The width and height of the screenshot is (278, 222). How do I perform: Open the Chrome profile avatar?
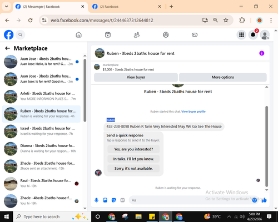click(260, 20)
